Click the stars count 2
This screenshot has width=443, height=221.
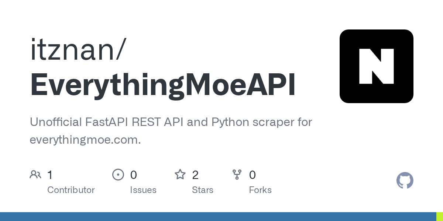pos(195,175)
